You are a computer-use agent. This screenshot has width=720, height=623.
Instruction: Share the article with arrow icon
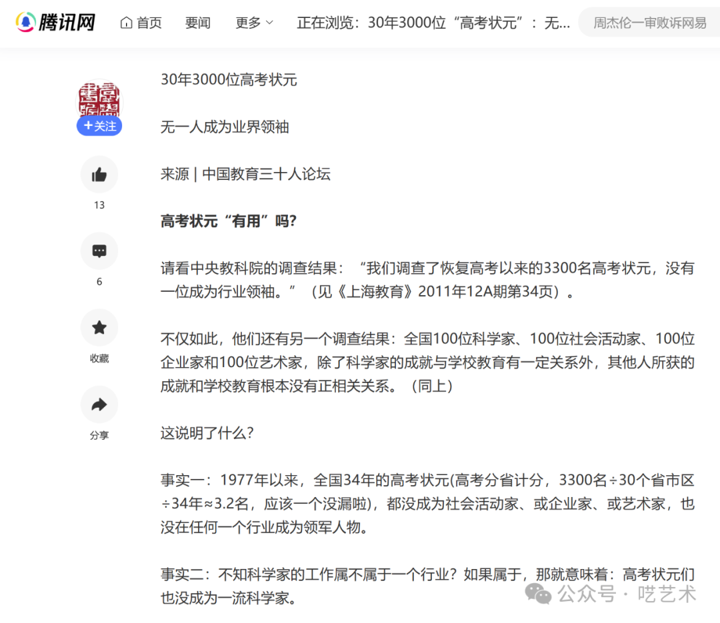point(99,404)
